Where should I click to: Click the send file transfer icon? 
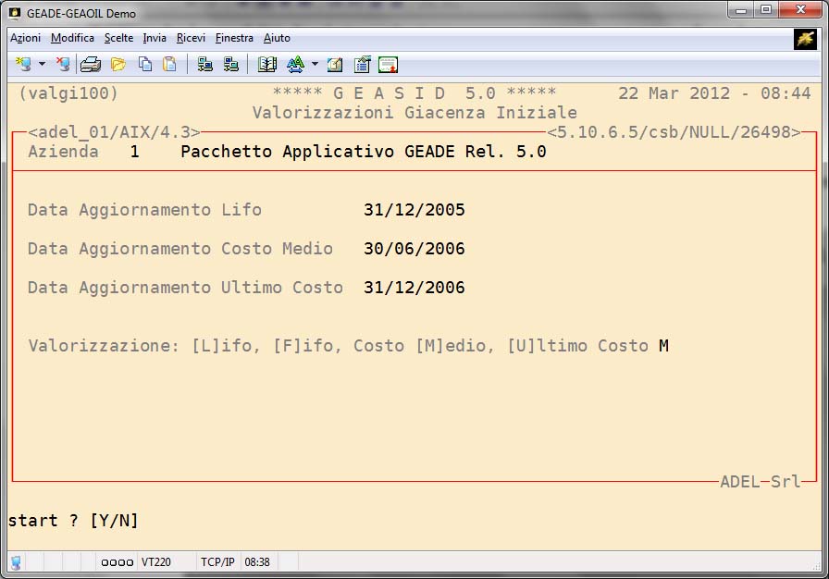pos(205,65)
